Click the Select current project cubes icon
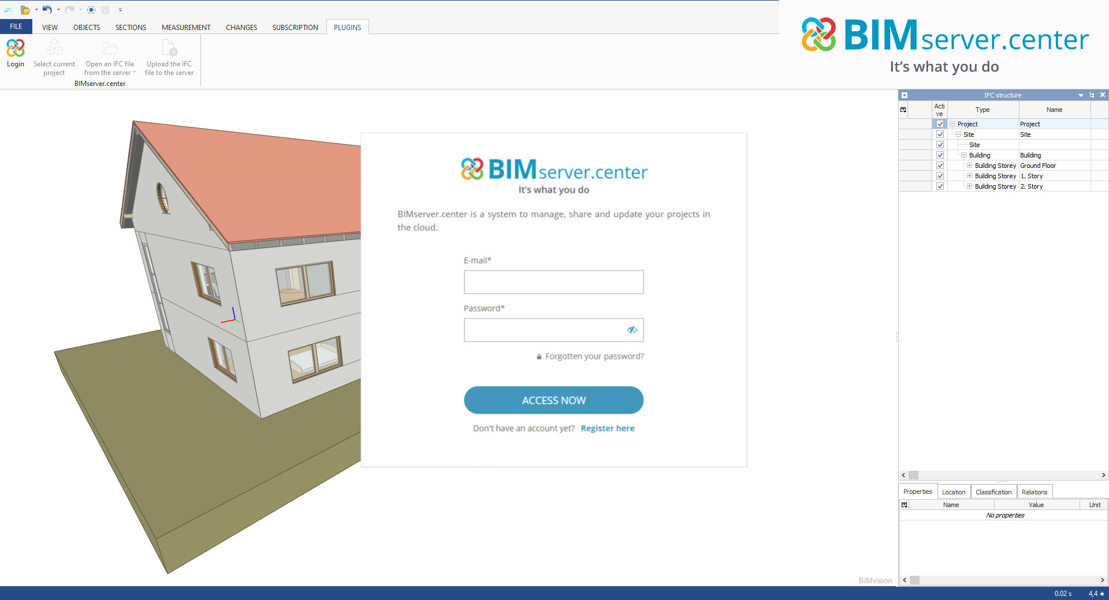 (54, 47)
